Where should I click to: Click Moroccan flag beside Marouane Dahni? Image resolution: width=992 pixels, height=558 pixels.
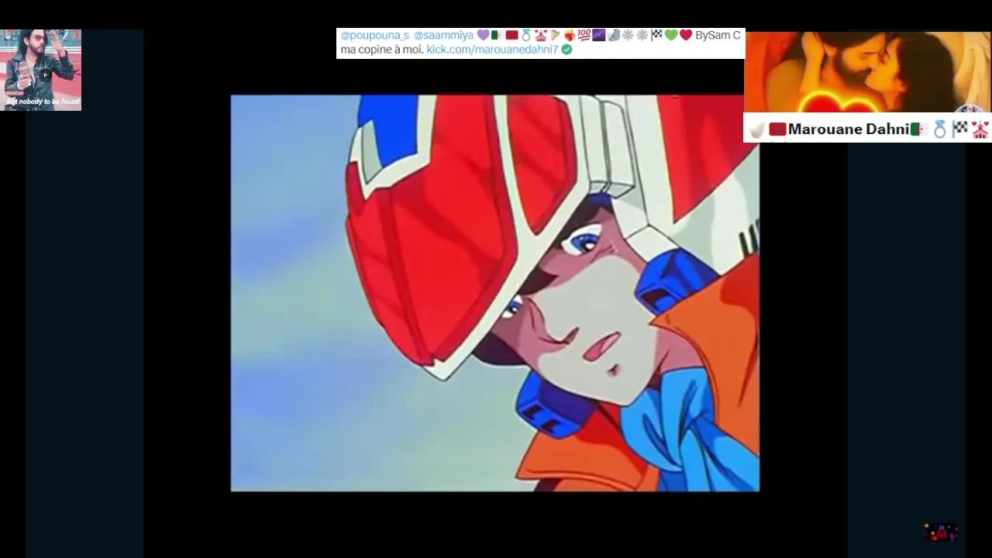pyautogui.click(x=777, y=129)
